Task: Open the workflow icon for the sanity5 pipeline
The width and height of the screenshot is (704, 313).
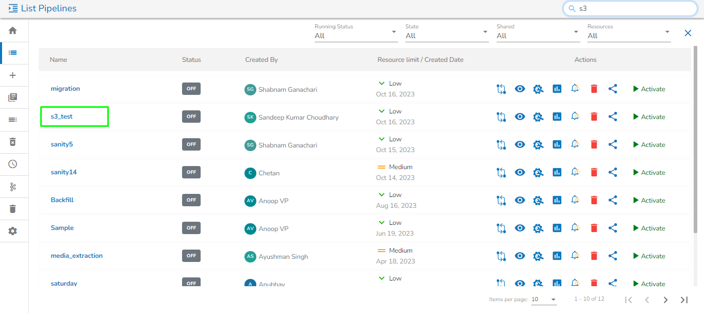Action: (501, 144)
